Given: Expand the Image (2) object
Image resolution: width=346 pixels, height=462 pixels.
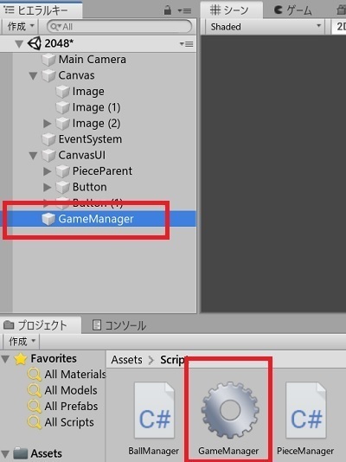Looking at the screenshot, I should click(47, 123).
